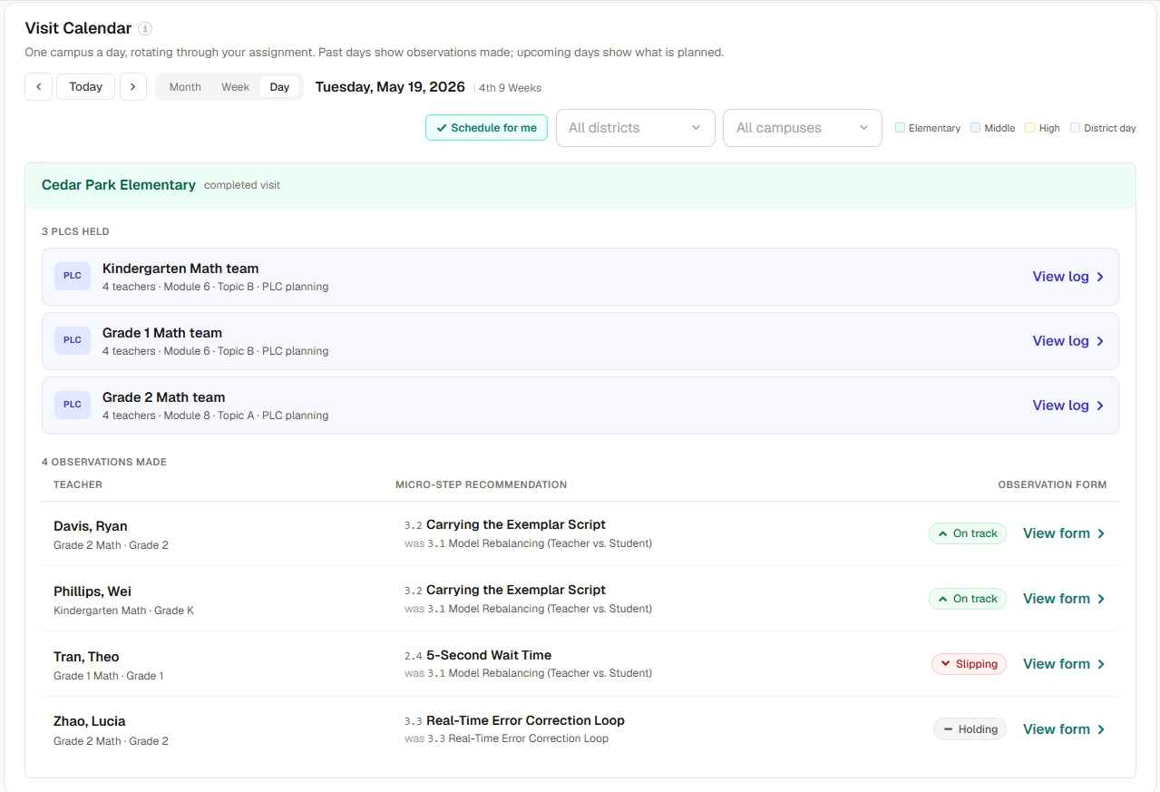The width and height of the screenshot is (1160, 792).
Task: Open the All districts dropdown
Action: click(635, 128)
